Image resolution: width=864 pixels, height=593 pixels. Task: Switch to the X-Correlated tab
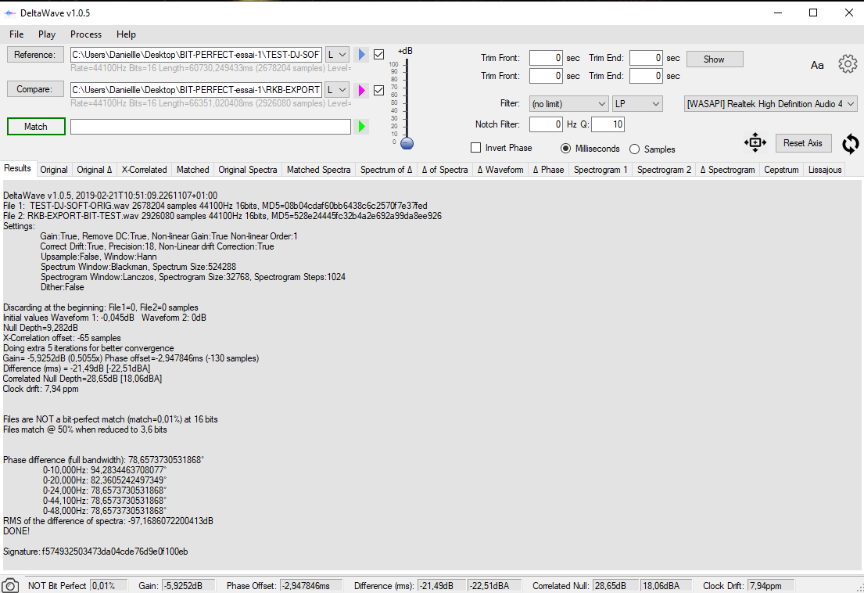click(145, 170)
